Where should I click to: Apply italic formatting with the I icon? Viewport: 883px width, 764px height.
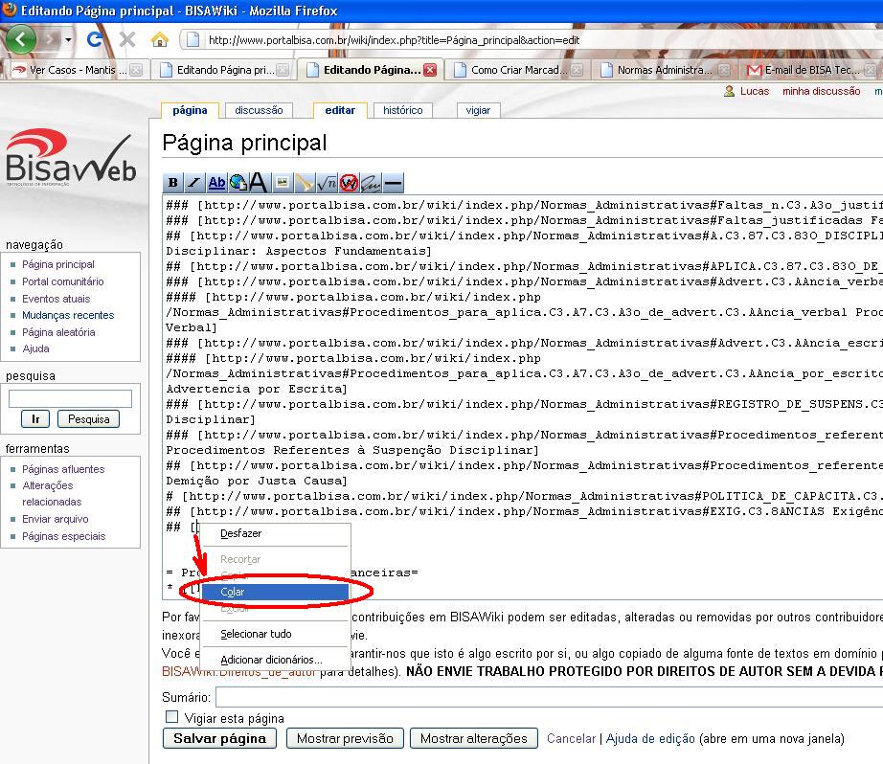click(x=193, y=183)
